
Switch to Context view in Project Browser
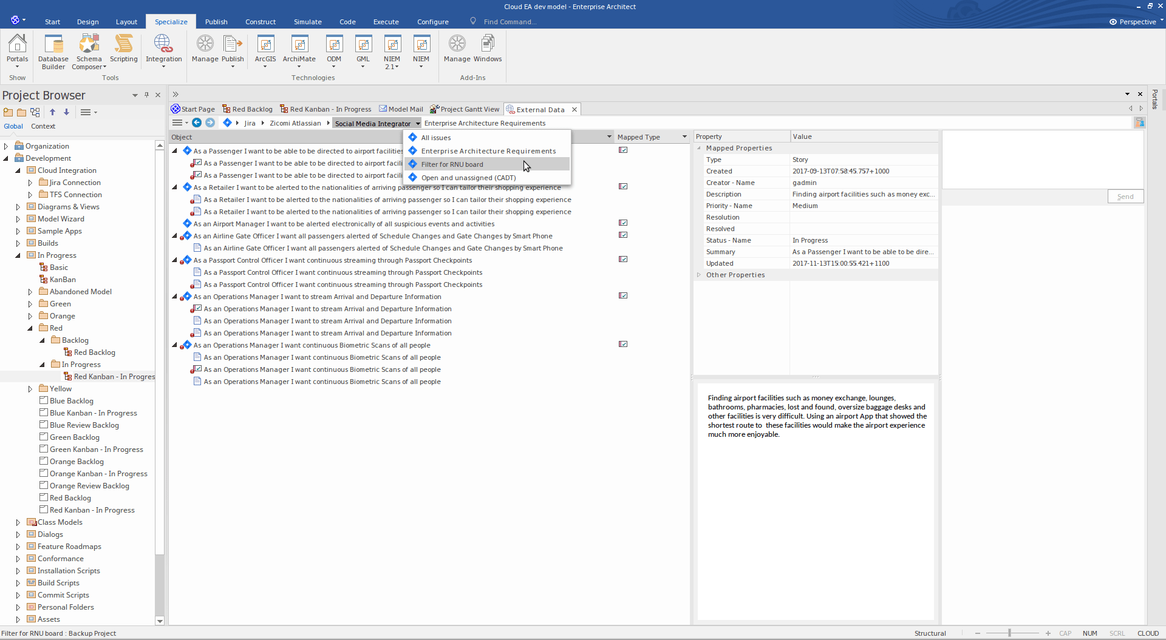[43, 126]
